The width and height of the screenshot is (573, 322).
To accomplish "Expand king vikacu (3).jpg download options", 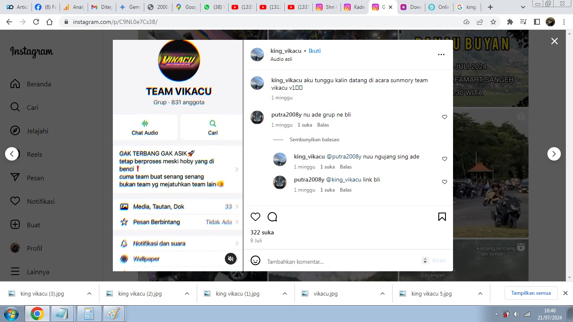I will (89, 293).
